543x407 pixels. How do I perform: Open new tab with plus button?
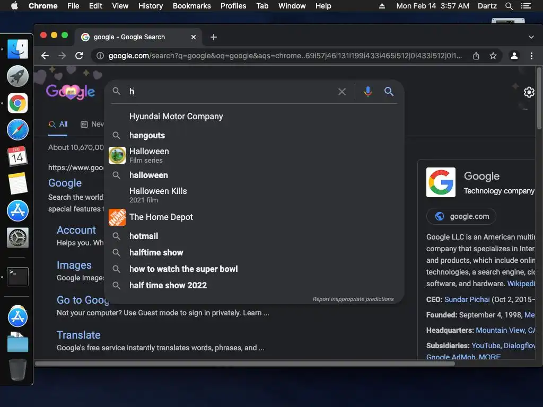pos(214,37)
